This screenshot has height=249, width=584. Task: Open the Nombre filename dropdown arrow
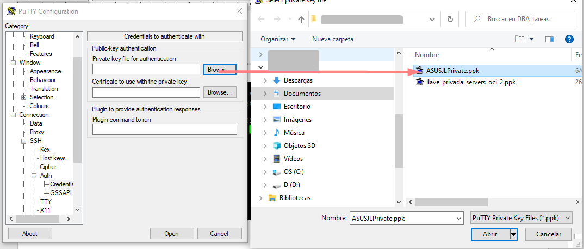click(x=458, y=218)
